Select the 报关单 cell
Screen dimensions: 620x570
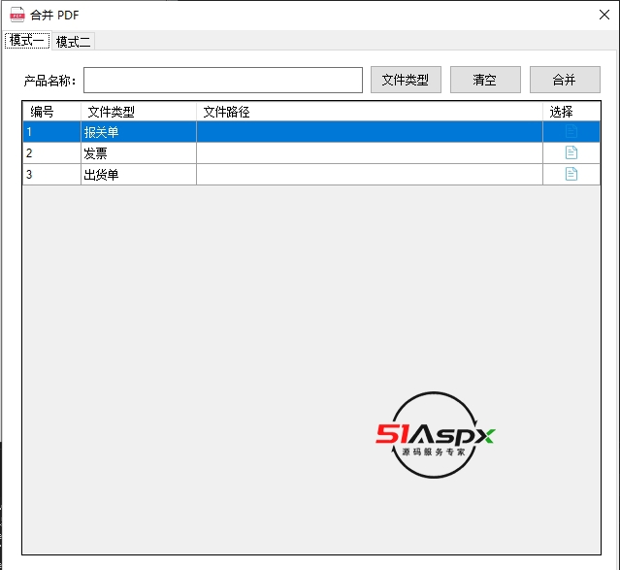[139, 132]
